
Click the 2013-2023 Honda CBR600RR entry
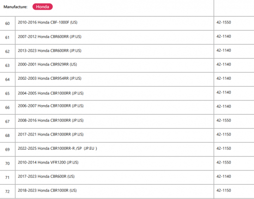coord(49,51)
